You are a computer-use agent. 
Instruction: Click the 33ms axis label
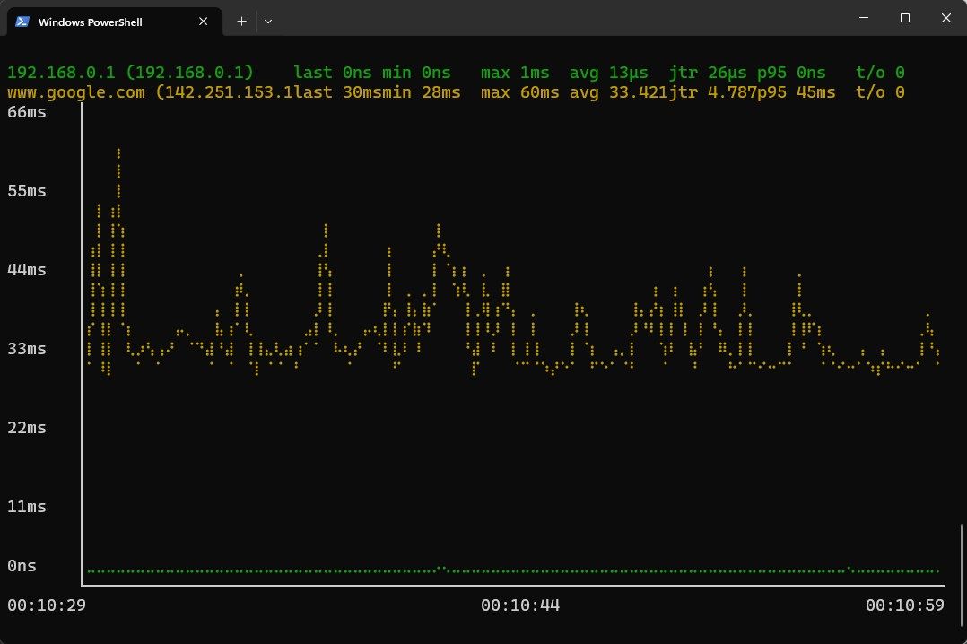pos(27,349)
